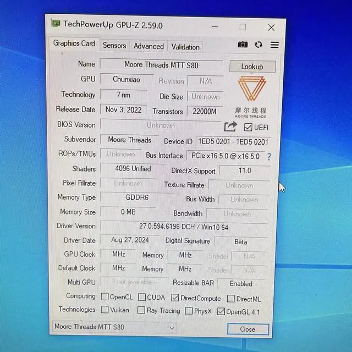Switch to the Advanced tab

click(x=148, y=46)
